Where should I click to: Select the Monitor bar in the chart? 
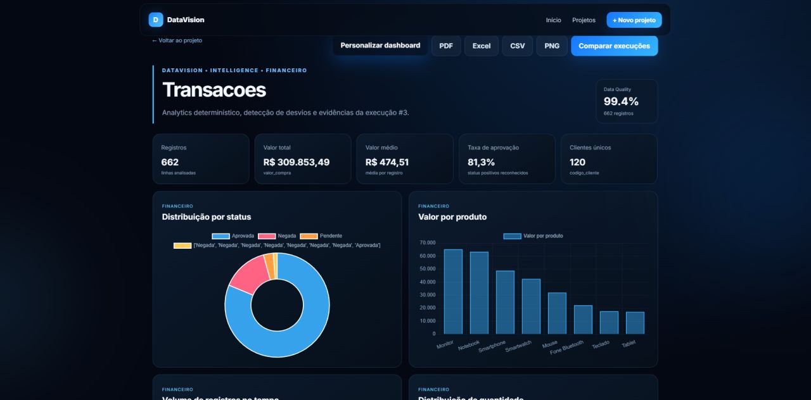coord(453,291)
